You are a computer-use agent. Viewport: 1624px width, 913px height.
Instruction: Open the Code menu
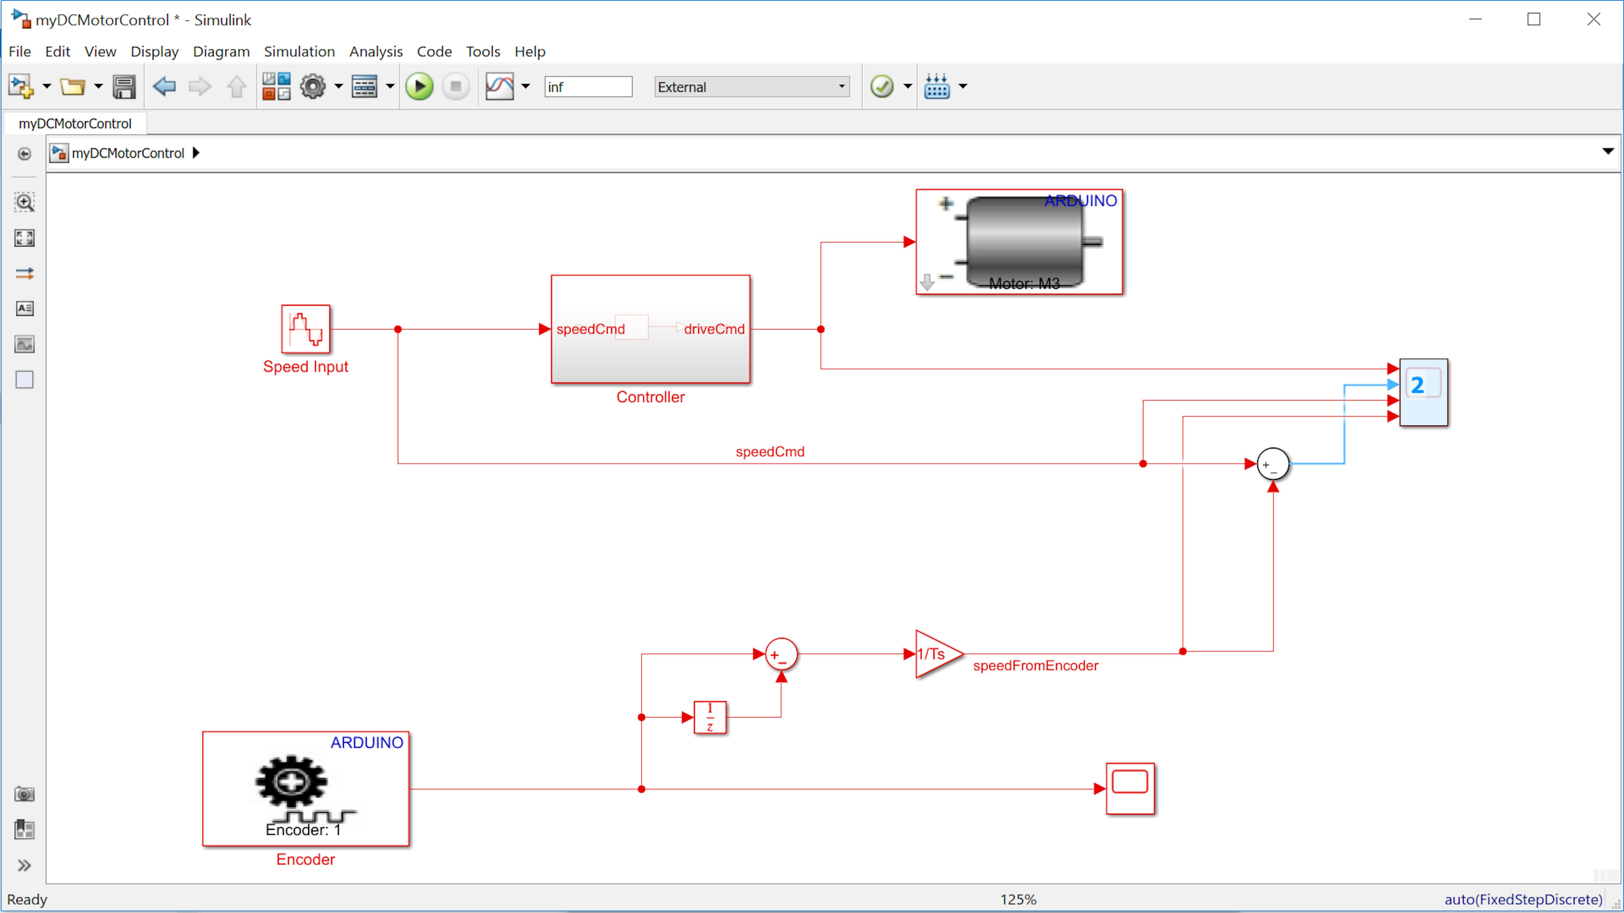click(x=434, y=52)
